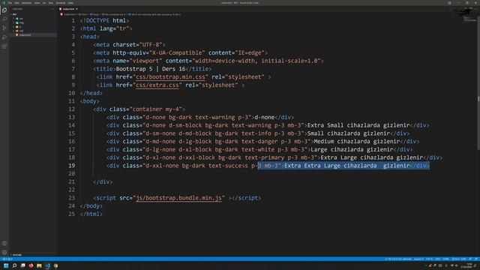Viewport: 480px width, 270px height.
Task: Open the Terminal menu
Action: (61, 3)
